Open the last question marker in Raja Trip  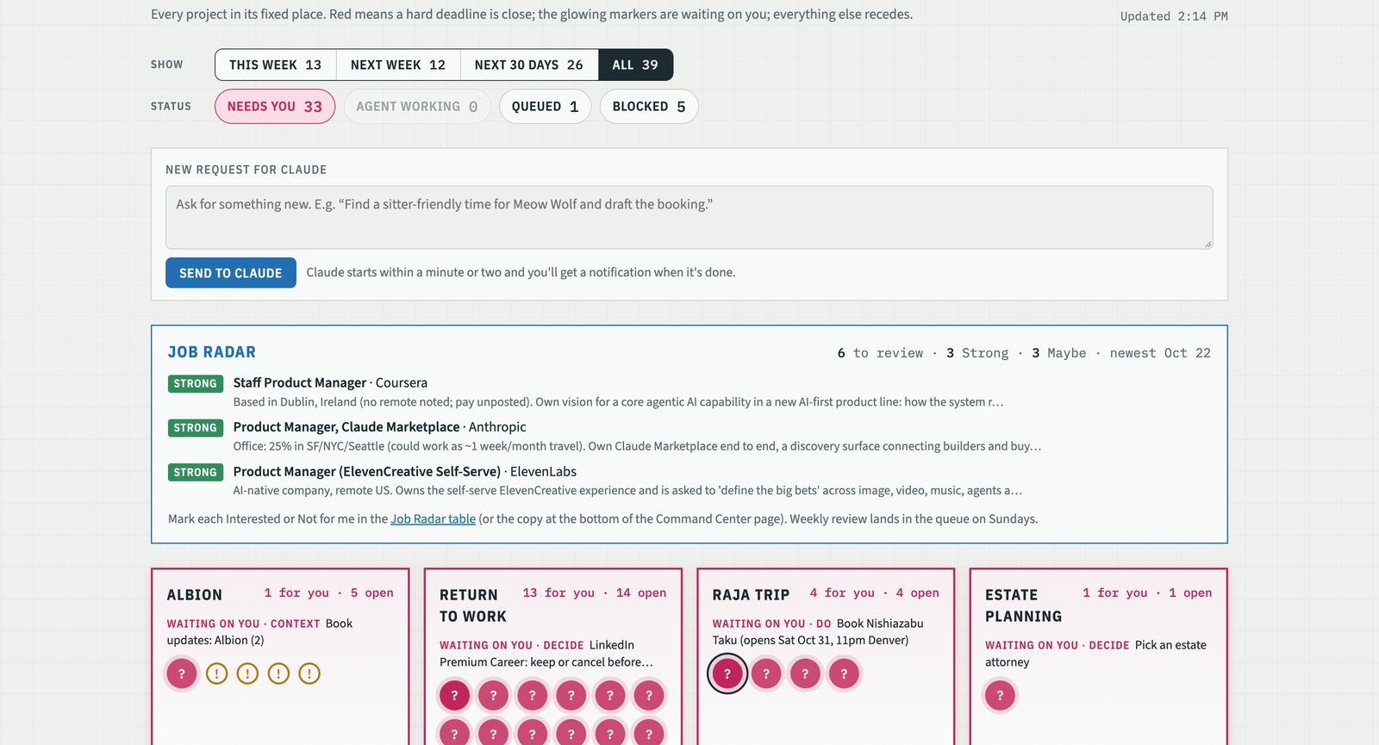(844, 674)
